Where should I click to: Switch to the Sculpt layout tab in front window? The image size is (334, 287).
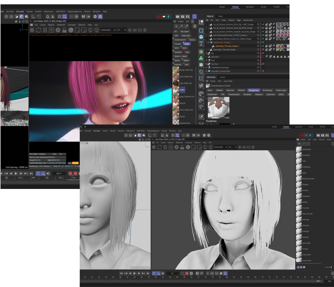(x=311, y=127)
